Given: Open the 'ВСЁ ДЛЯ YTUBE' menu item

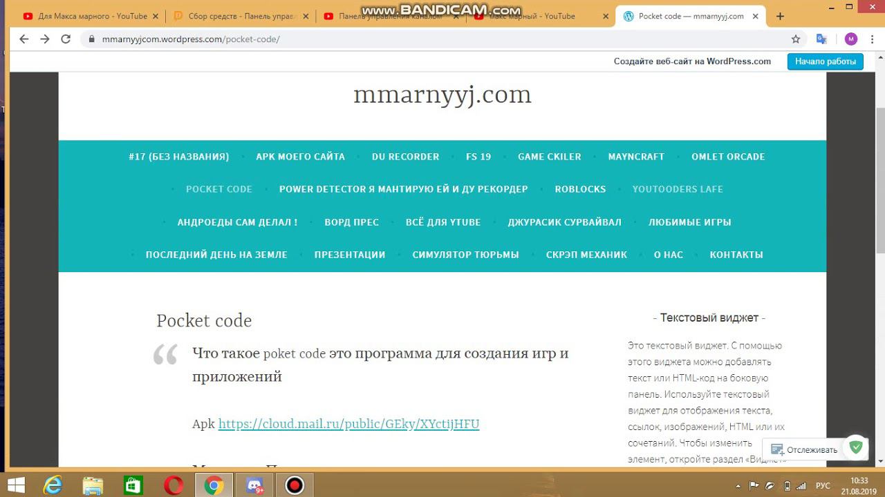Looking at the screenshot, I should (x=443, y=222).
